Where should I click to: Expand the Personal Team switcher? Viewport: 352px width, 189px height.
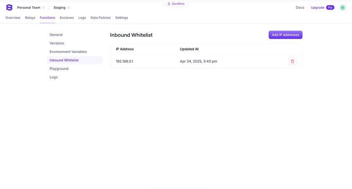pos(31,7)
